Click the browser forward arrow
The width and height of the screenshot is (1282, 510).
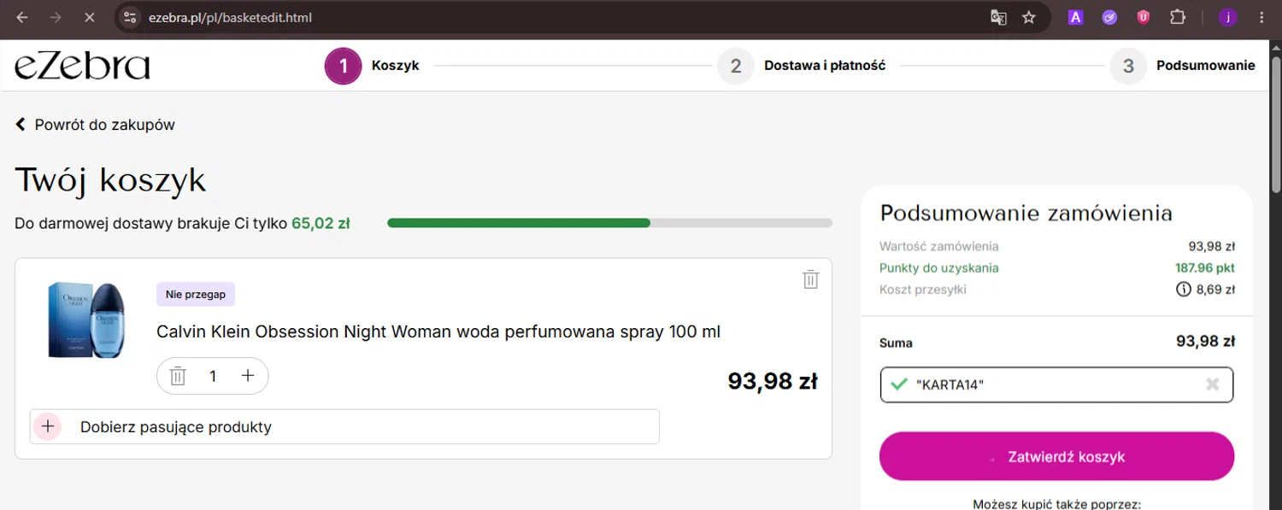[x=56, y=17]
